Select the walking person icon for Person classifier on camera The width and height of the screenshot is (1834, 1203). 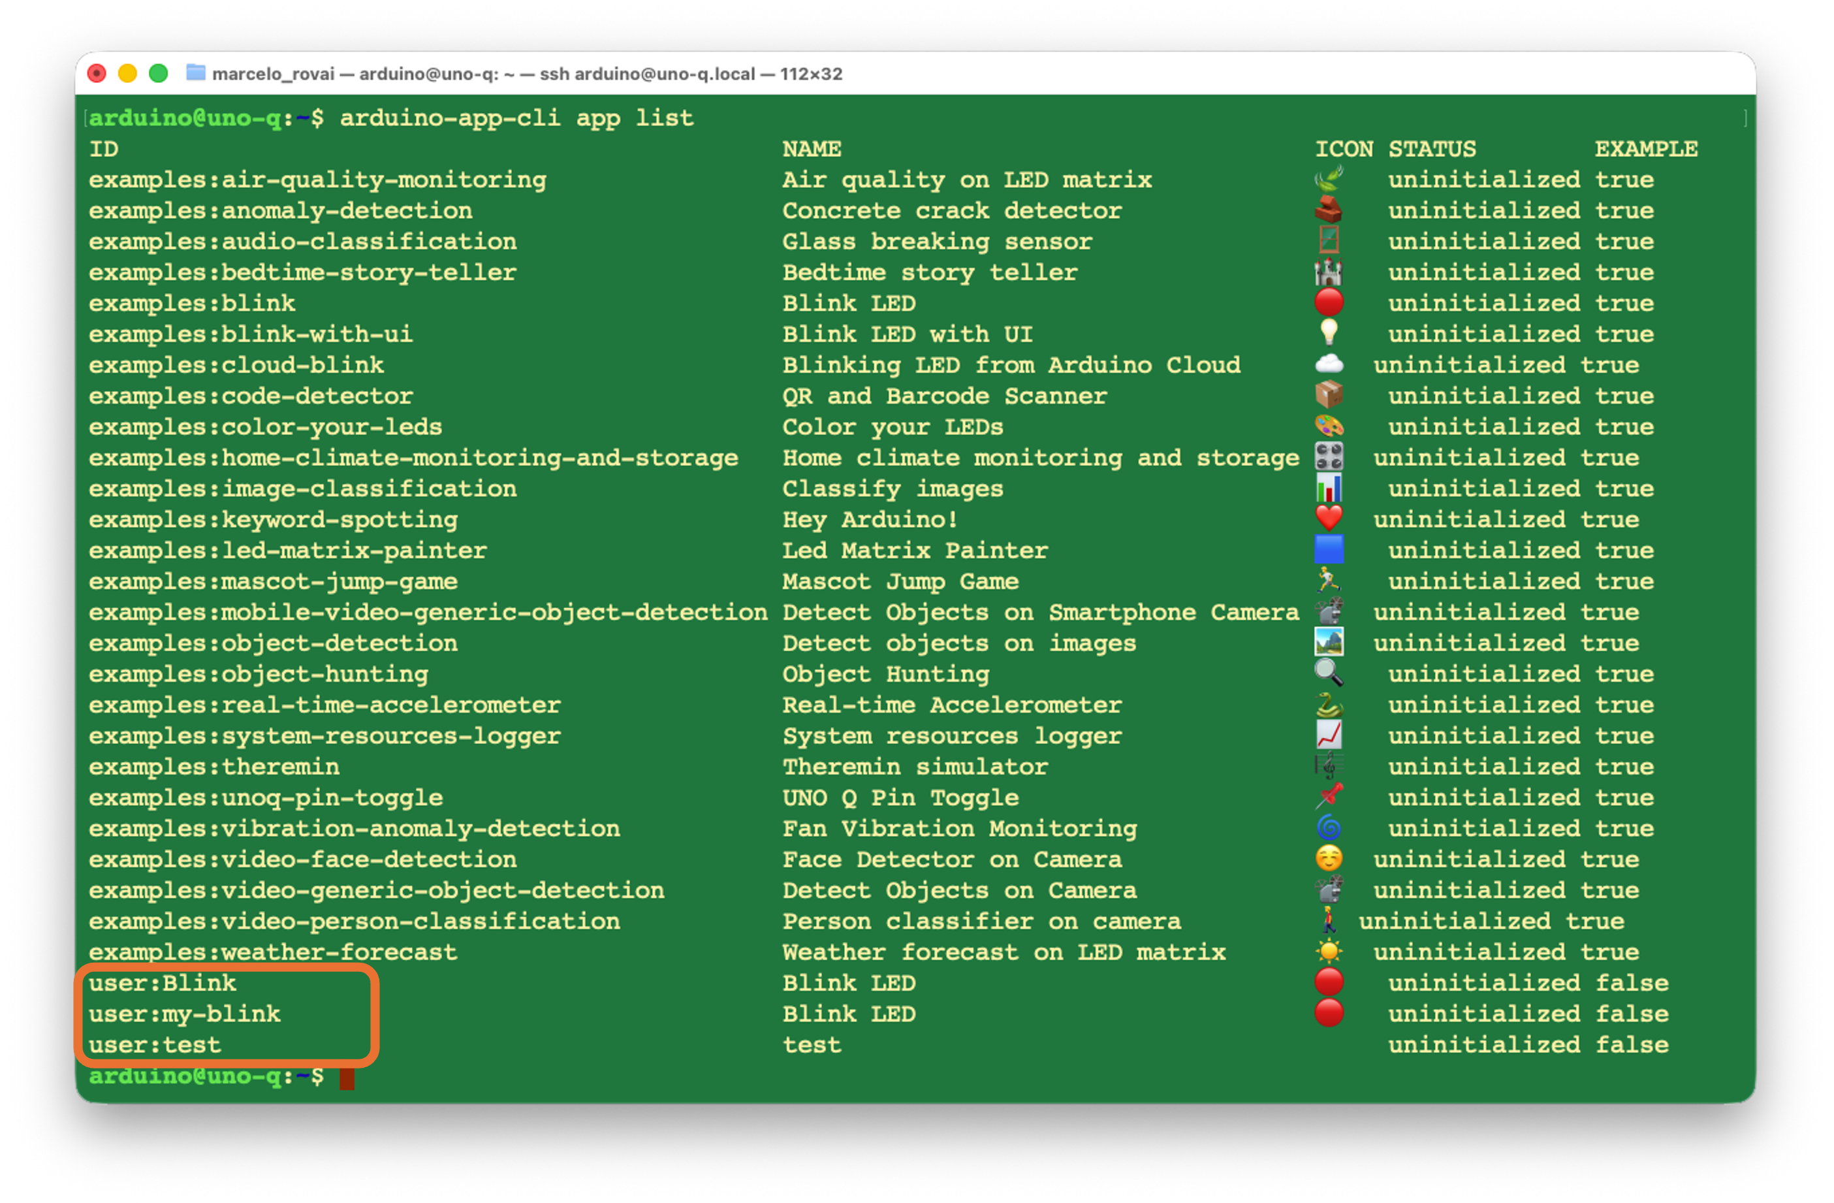pyautogui.click(x=1329, y=920)
